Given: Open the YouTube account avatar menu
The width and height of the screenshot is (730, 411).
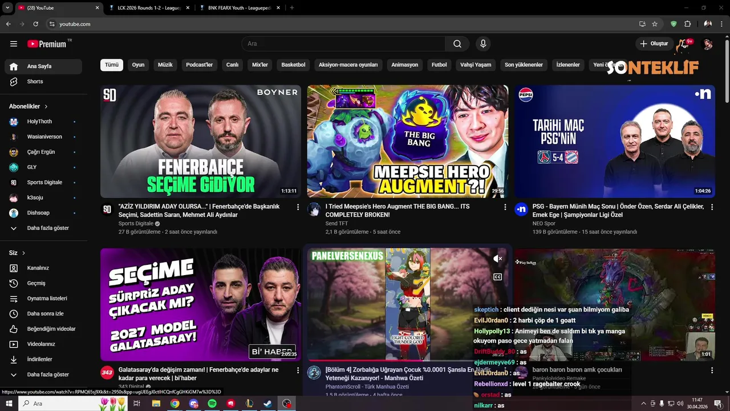Looking at the screenshot, I should click(707, 44).
